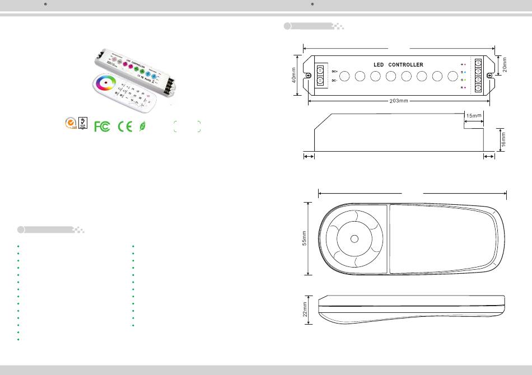This screenshot has height=375, width=532.
Task: Select the white remote control product photo
Action: point(124,93)
